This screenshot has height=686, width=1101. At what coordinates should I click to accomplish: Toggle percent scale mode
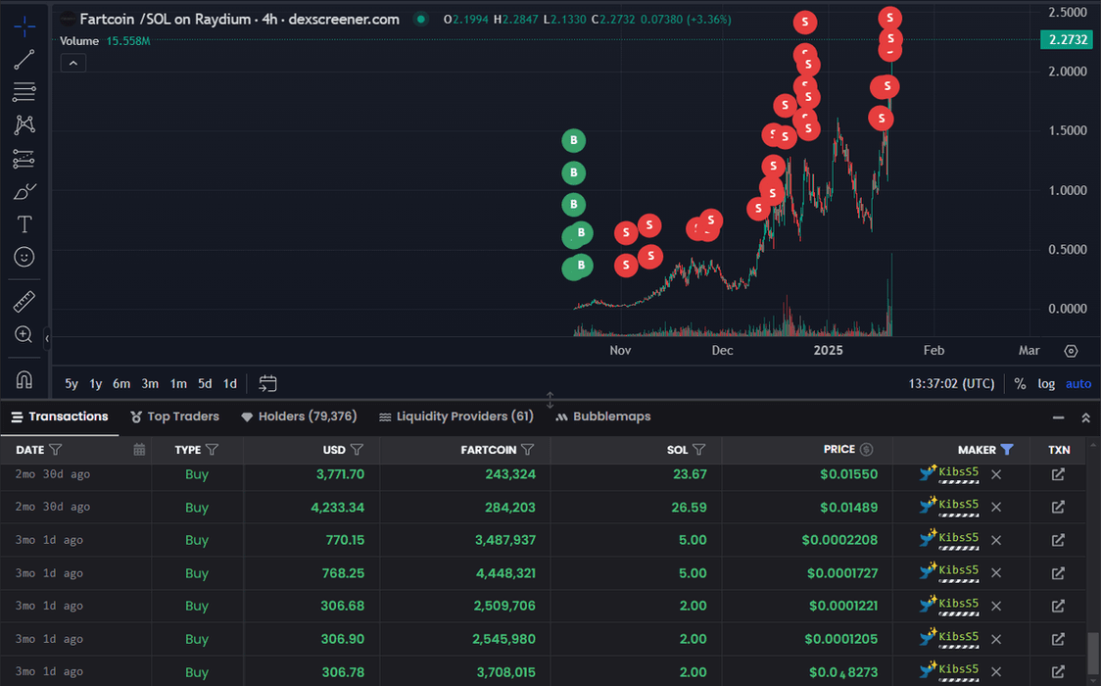click(1020, 383)
